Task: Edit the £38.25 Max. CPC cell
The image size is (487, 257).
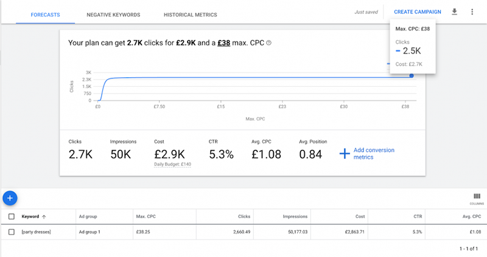Action: 143,232
